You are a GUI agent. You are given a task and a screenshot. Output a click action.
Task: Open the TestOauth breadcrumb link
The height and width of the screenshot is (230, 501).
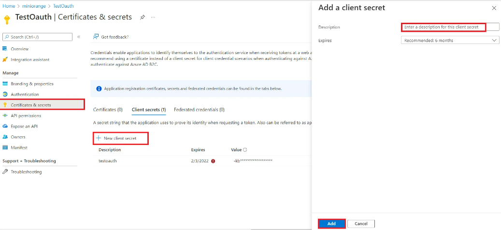63,6
